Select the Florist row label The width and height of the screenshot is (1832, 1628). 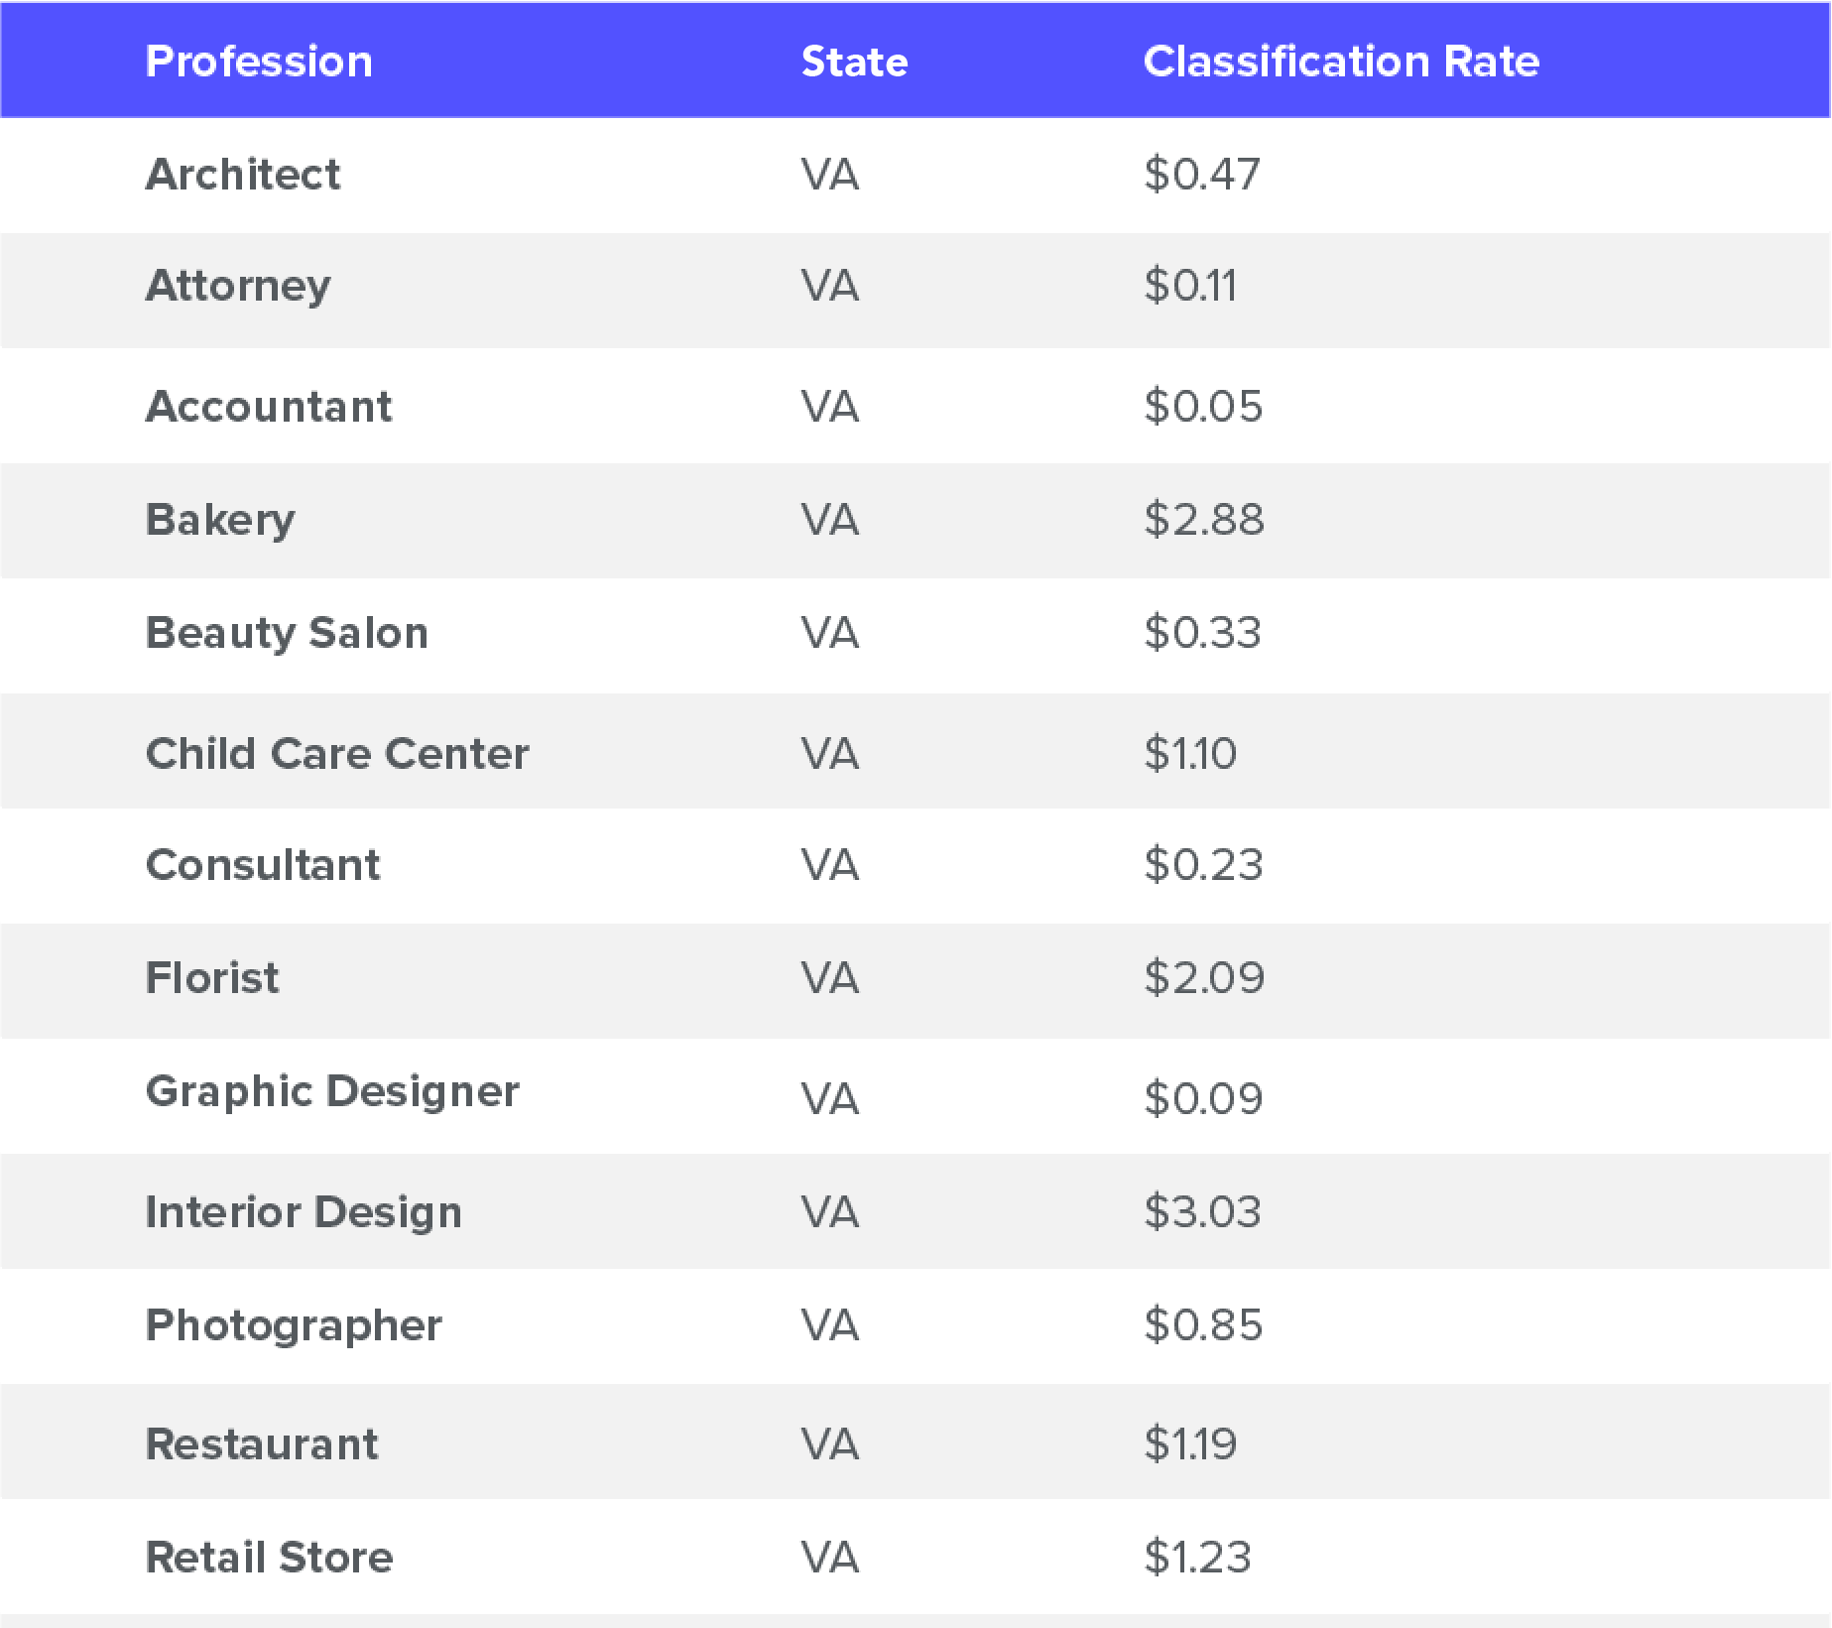212,978
